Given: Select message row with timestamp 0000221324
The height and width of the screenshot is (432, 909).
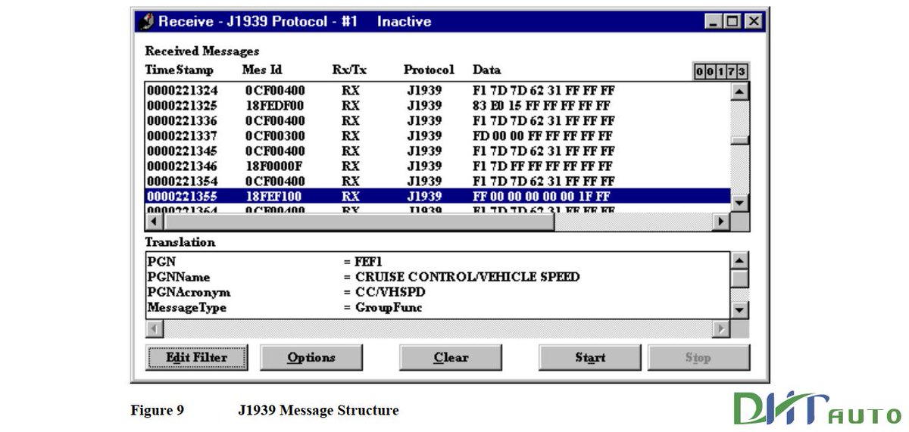Looking at the screenshot, I should click(x=438, y=91).
